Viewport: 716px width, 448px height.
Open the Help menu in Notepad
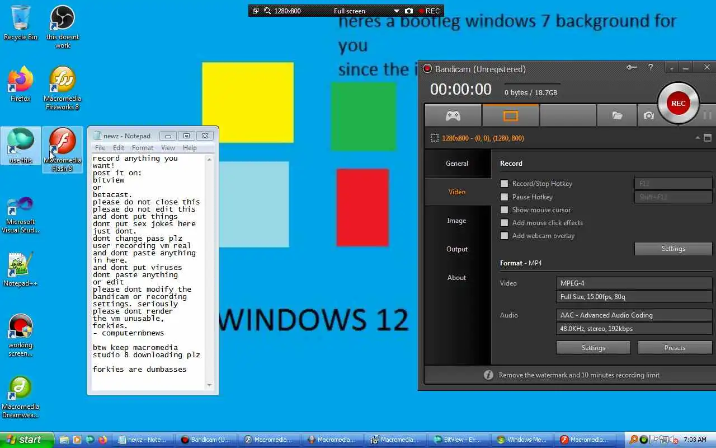(x=190, y=148)
